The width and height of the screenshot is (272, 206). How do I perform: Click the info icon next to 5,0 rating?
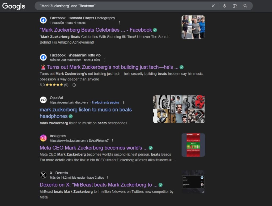pyautogui.click(x=74, y=85)
